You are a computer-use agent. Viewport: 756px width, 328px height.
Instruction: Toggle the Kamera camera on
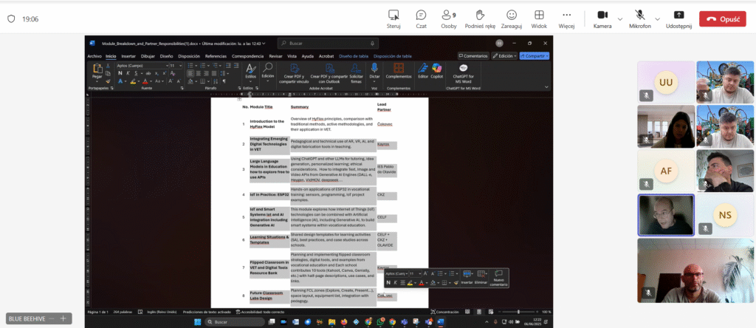[x=602, y=15]
